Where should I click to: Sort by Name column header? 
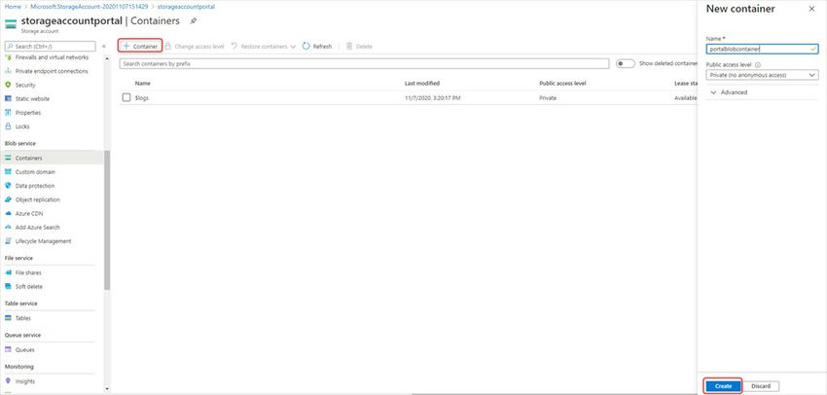[x=142, y=84]
